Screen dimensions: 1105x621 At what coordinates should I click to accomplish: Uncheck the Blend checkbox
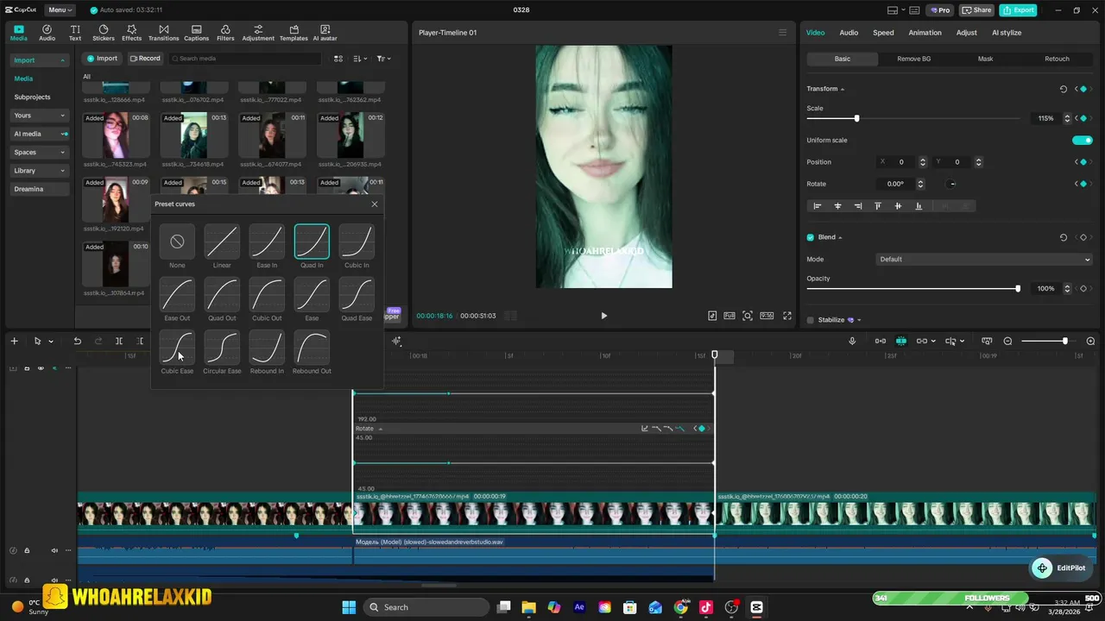(x=811, y=237)
